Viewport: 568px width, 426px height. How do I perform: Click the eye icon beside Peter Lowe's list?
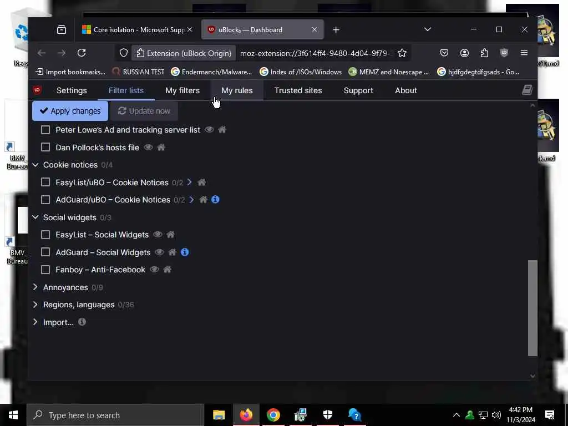point(209,130)
